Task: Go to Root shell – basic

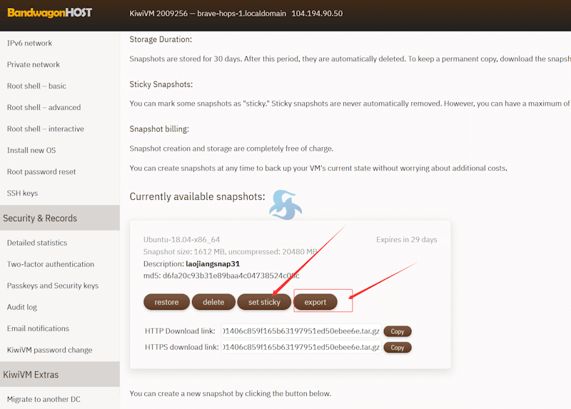Action: (36, 86)
